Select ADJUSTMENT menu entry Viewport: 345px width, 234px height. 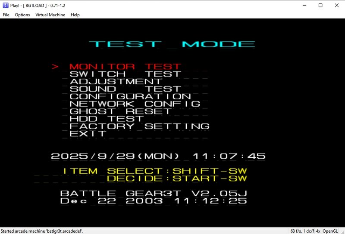116,81
